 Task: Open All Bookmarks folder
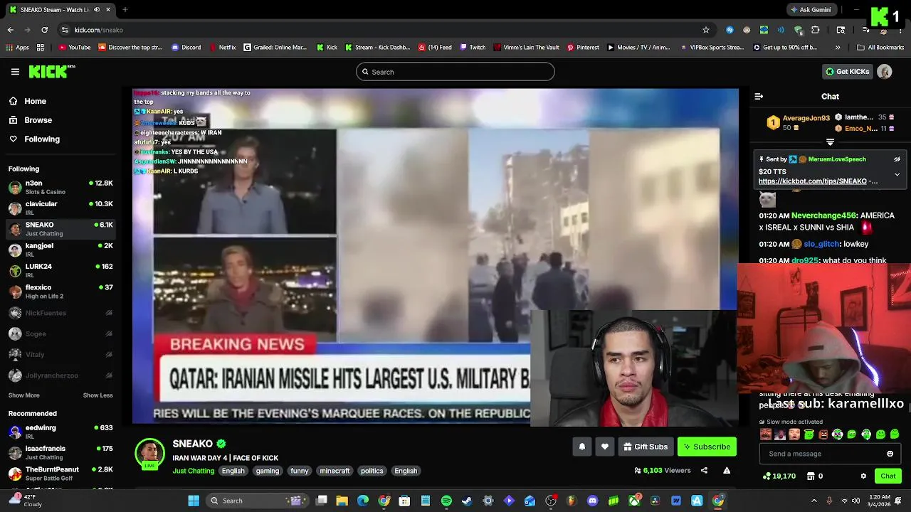pos(880,48)
